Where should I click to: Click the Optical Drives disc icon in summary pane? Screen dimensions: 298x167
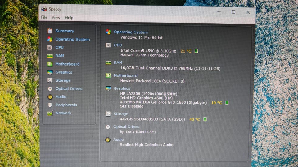pos(108,127)
